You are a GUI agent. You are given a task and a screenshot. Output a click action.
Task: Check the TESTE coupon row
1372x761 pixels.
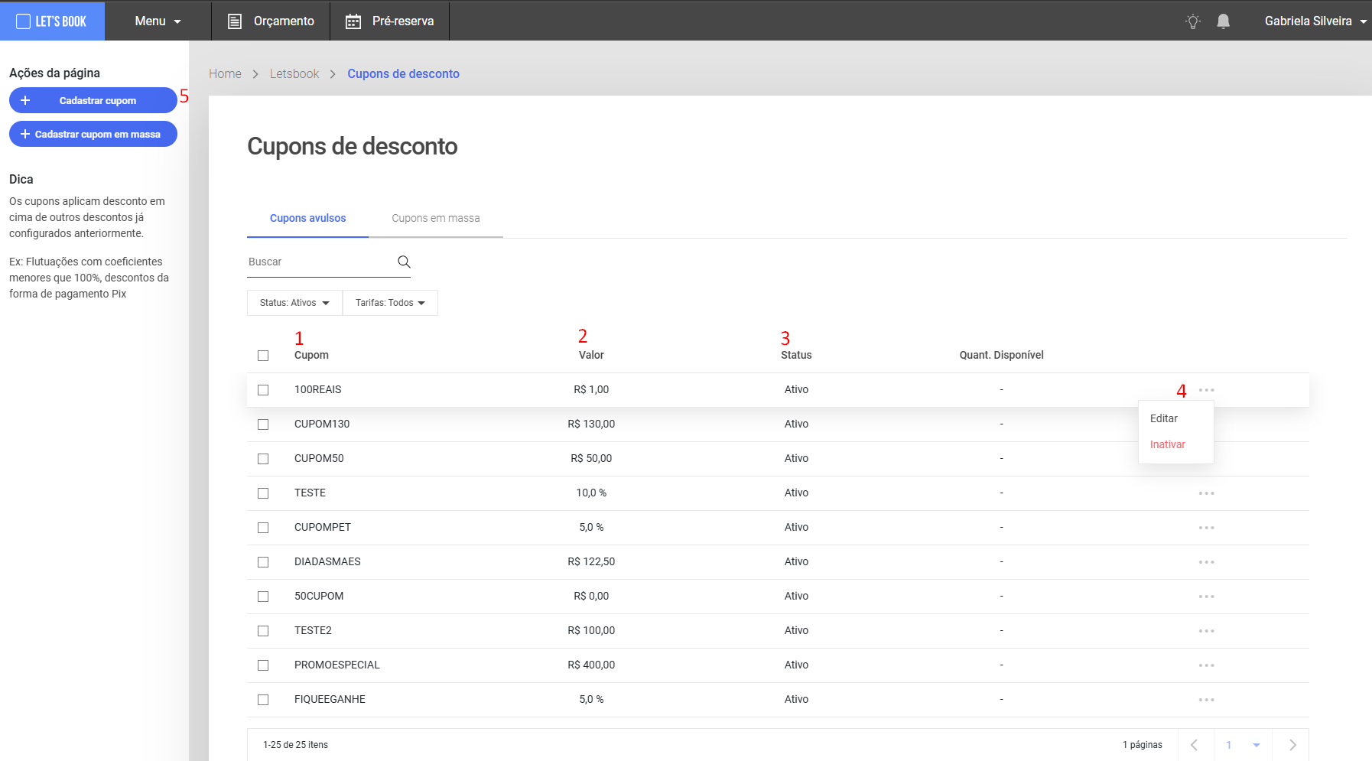tap(263, 493)
